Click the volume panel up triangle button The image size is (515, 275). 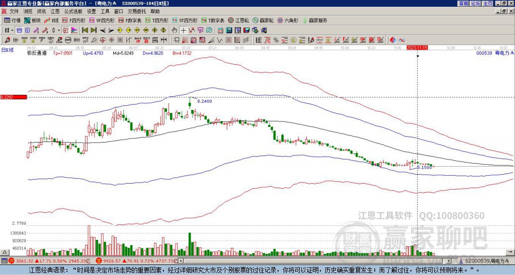point(5,252)
